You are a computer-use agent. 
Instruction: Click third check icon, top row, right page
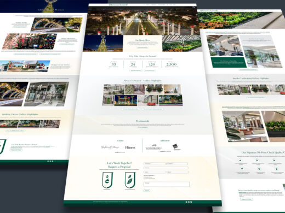(x=274, y=161)
